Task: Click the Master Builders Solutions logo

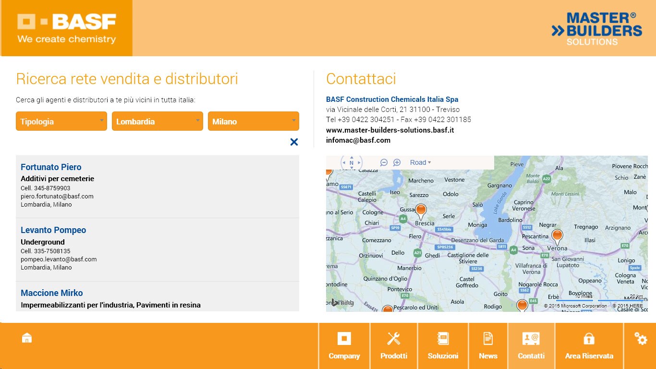Action: (596, 29)
